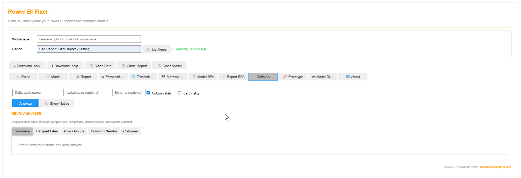The height and width of the screenshot is (178, 521).
Task: Click the Power BI Fixer title
Action: tap(28, 12)
